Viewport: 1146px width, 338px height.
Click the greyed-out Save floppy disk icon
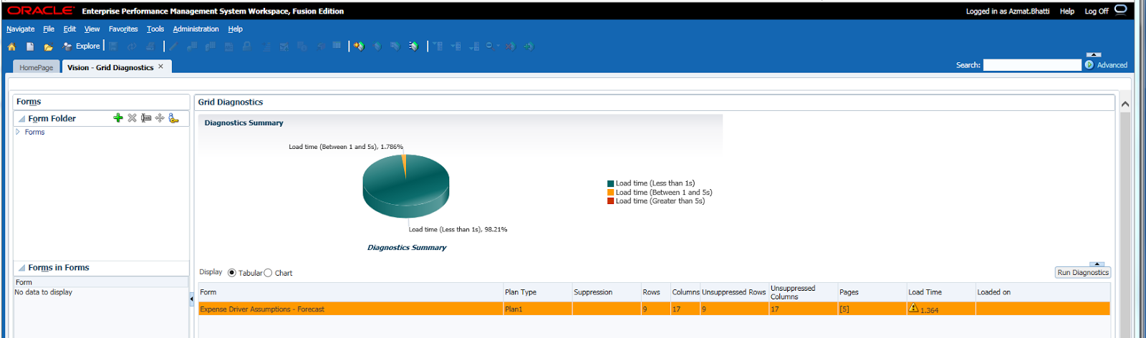click(x=113, y=46)
